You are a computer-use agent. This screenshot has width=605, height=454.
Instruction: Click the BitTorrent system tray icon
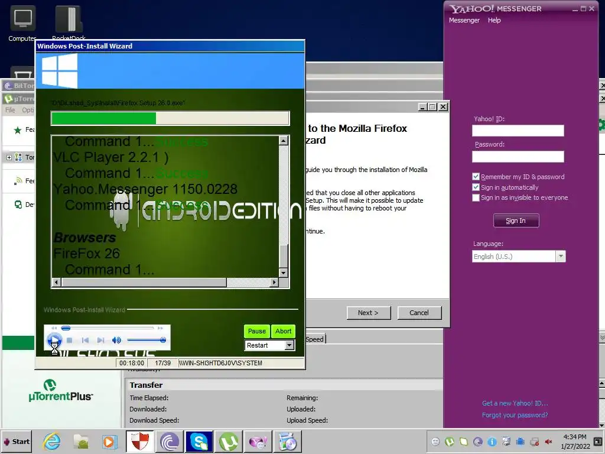coord(477,442)
